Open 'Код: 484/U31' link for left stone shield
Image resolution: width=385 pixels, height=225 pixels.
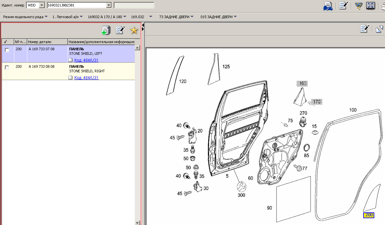click(x=86, y=60)
